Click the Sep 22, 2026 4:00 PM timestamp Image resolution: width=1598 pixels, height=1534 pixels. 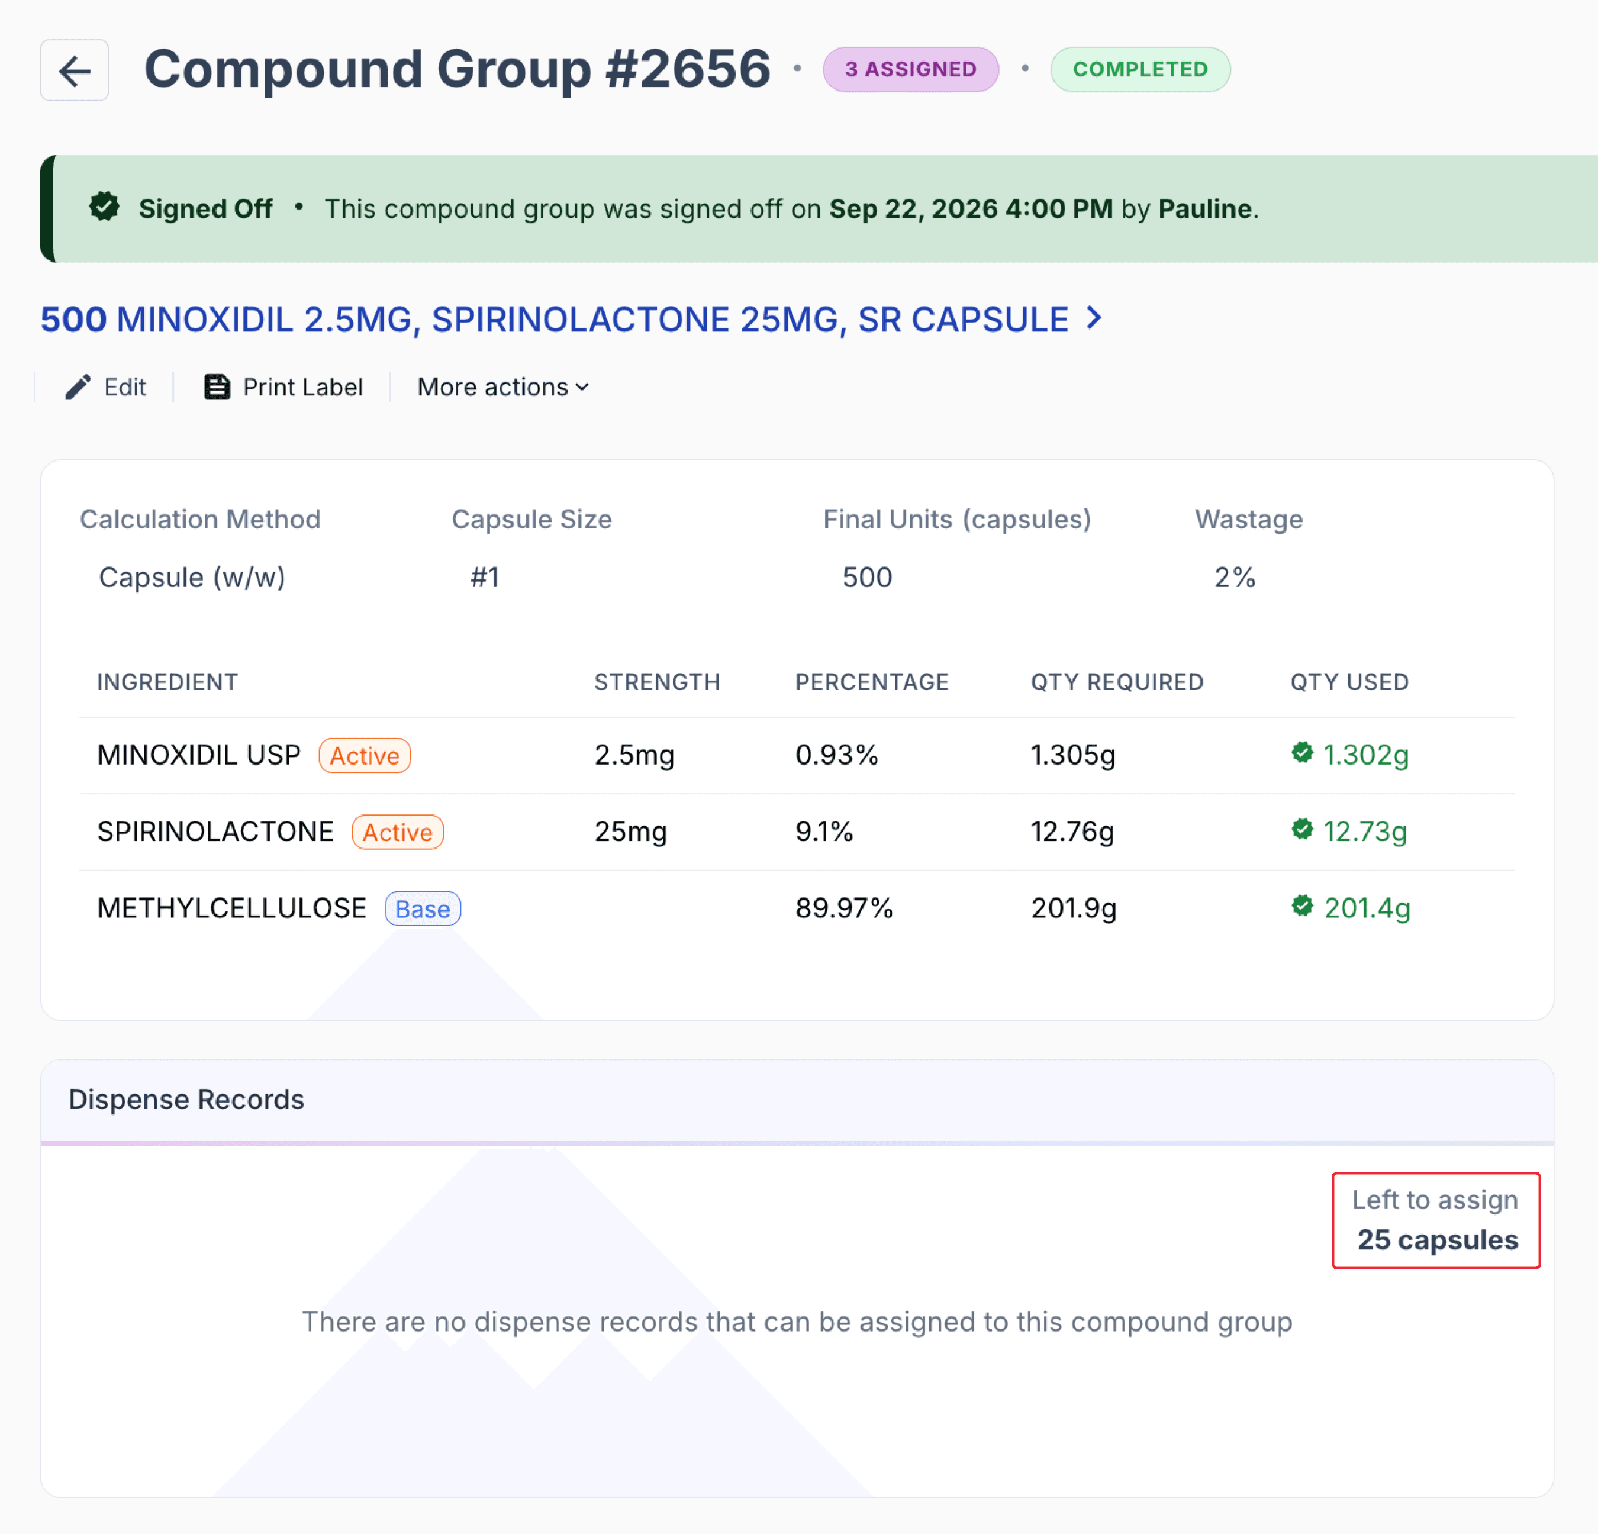[971, 209]
